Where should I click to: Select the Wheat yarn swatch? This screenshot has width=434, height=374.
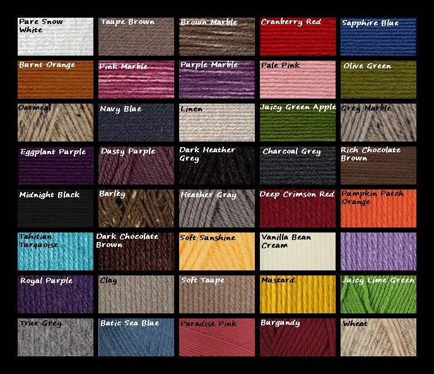378,337
